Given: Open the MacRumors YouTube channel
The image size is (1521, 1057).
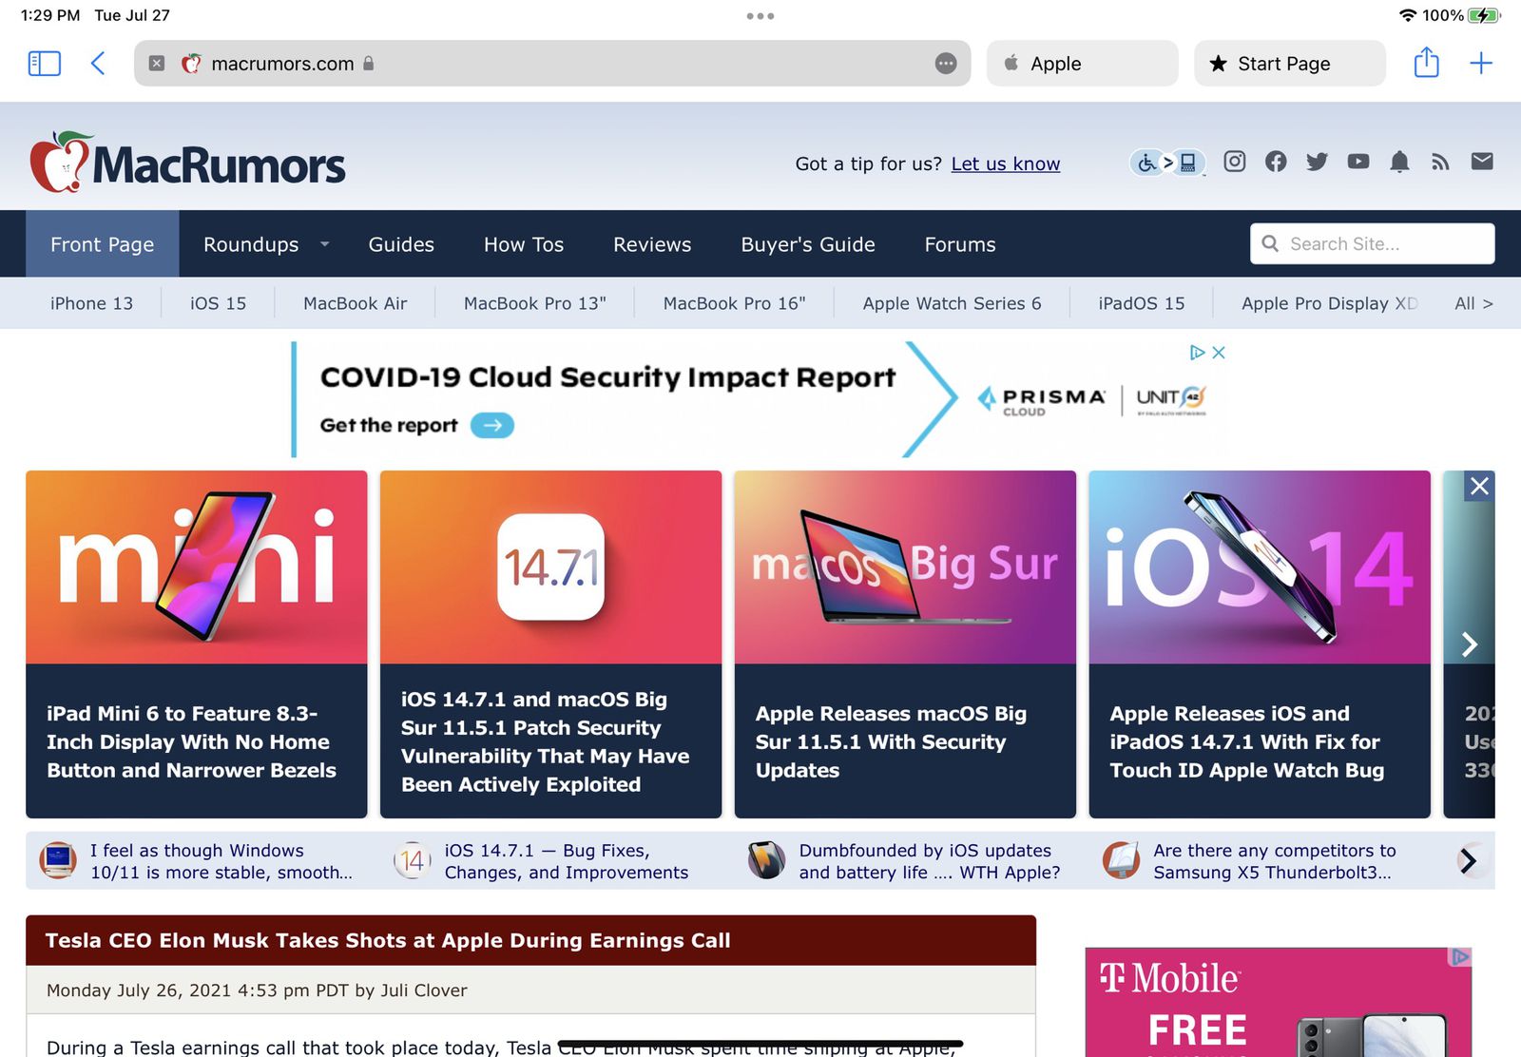Looking at the screenshot, I should coord(1357,162).
